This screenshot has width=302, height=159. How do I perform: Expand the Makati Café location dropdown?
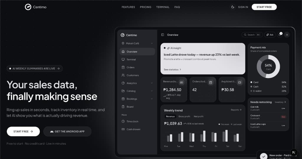[x=137, y=43]
